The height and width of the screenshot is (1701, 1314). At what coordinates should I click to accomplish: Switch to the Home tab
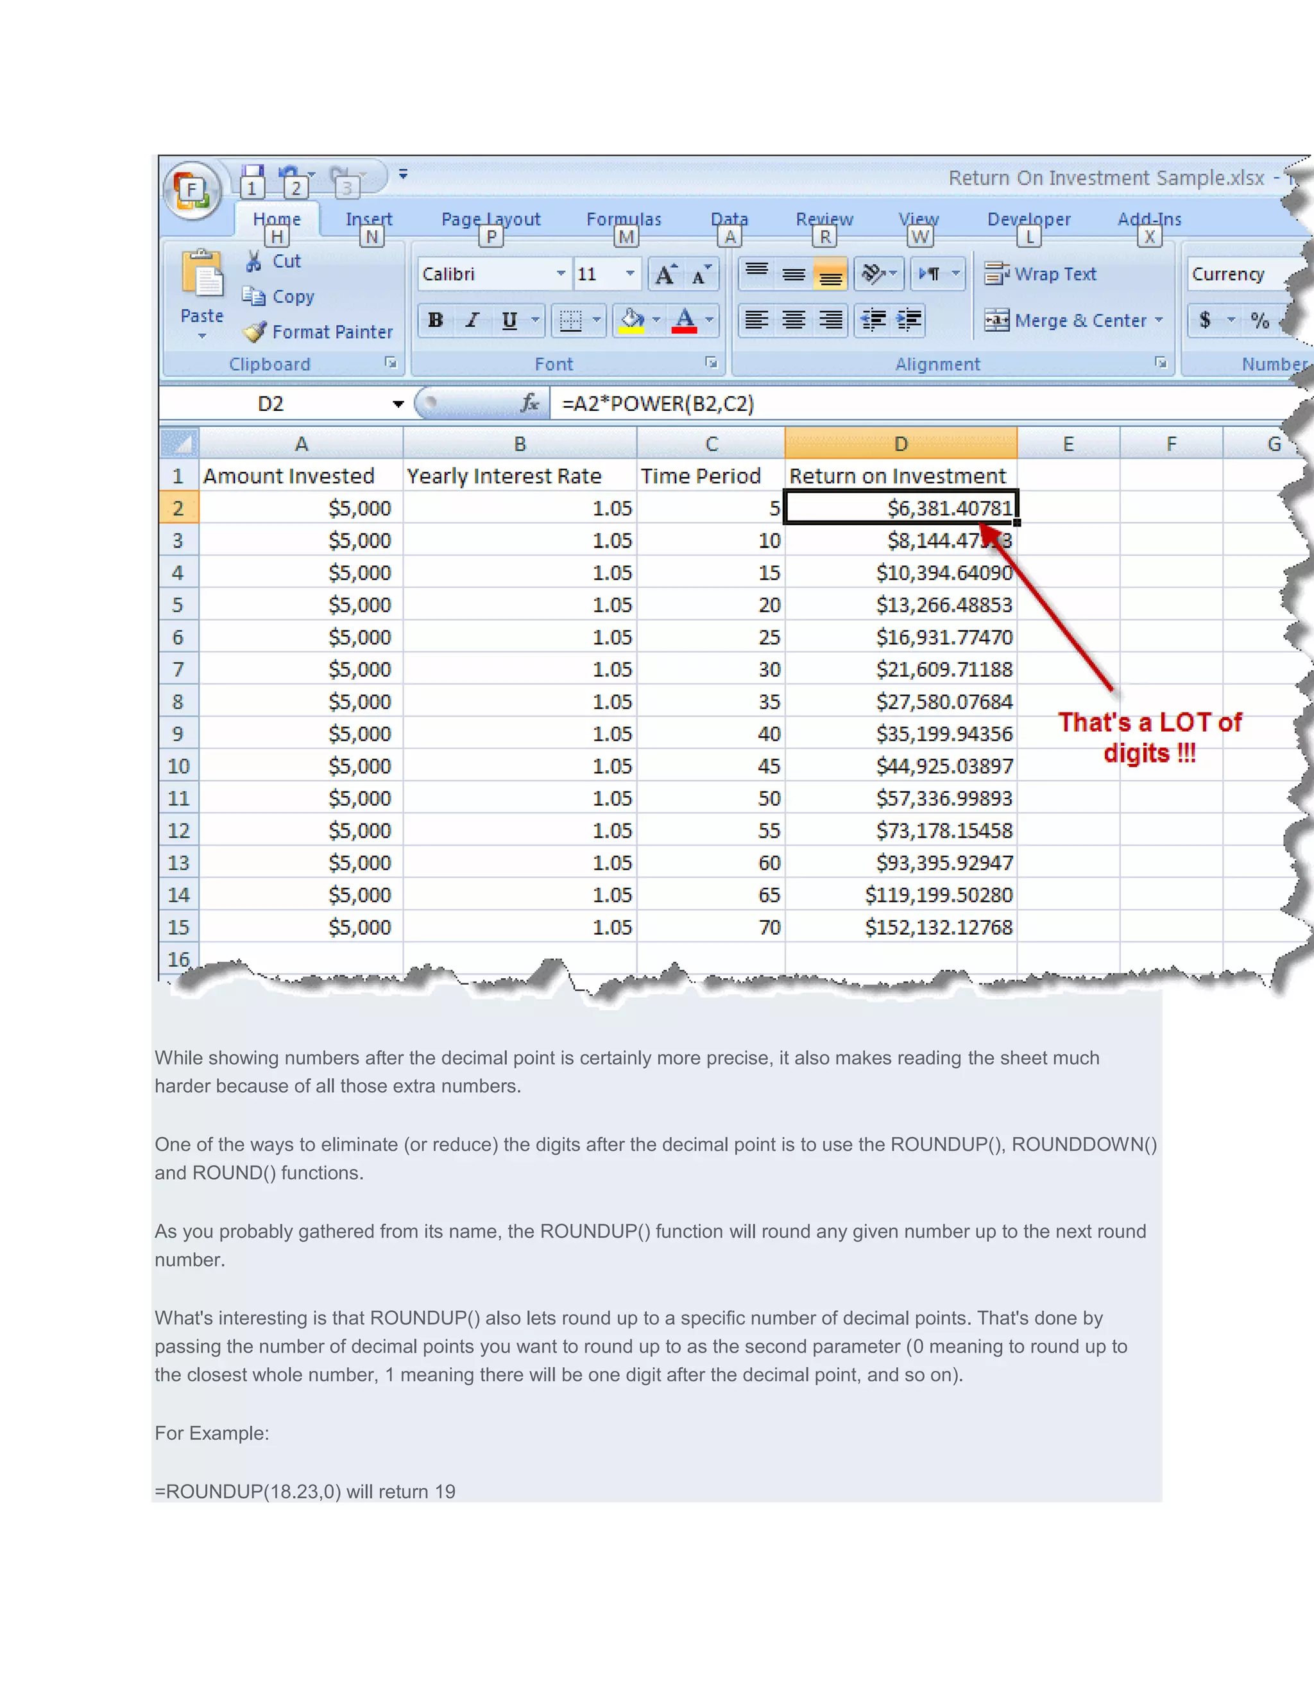(277, 220)
